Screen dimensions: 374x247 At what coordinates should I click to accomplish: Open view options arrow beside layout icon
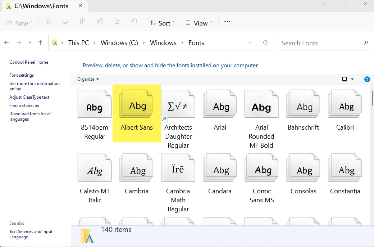tap(352, 79)
